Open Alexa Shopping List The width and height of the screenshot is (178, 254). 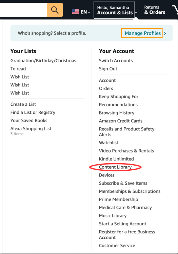point(31,129)
